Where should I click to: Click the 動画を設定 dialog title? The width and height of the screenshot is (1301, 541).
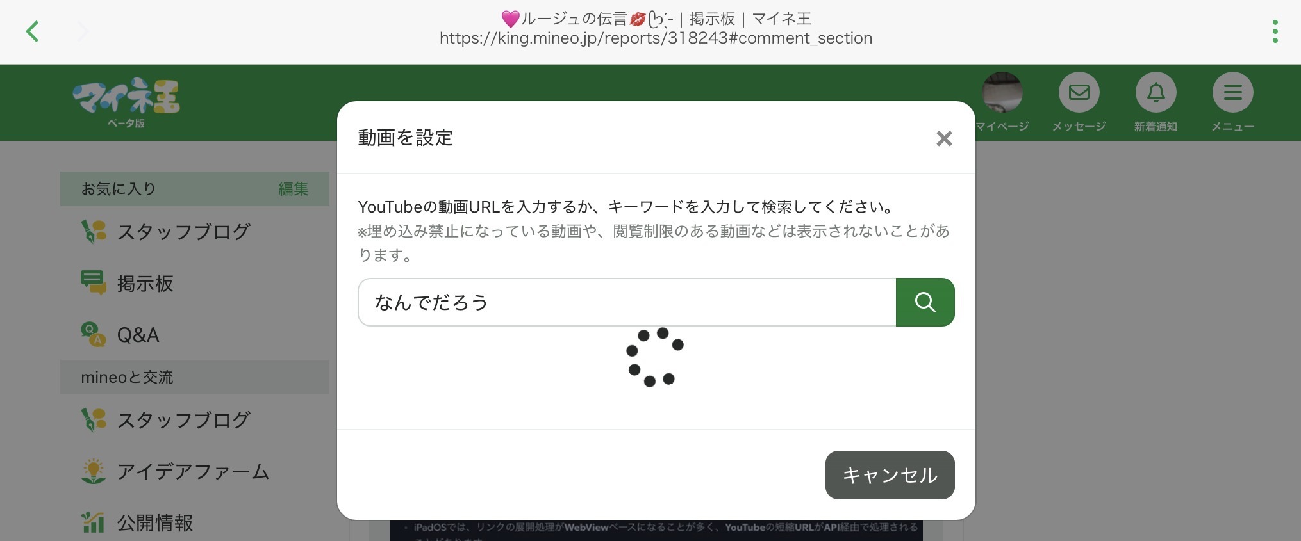pos(405,138)
